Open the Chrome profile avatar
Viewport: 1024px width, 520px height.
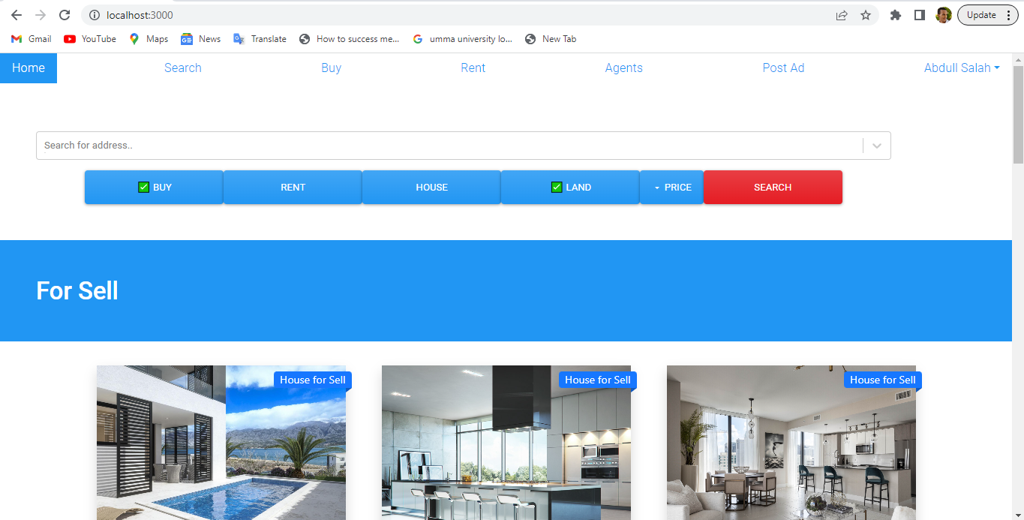(944, 14)
